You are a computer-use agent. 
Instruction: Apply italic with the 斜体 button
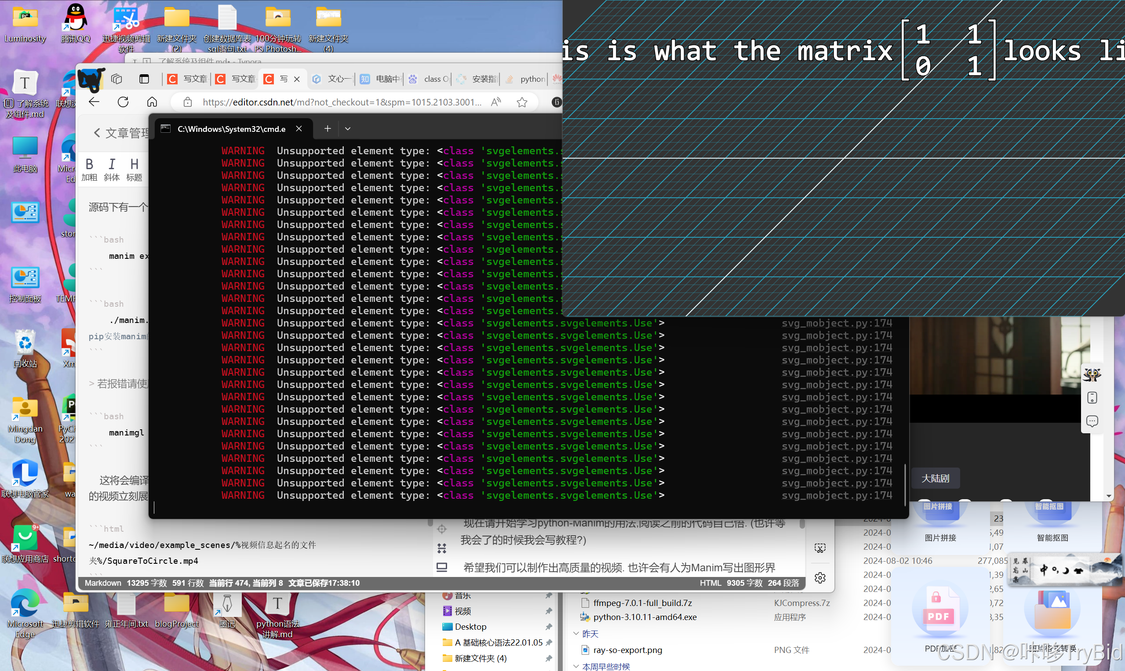point(111,170)
